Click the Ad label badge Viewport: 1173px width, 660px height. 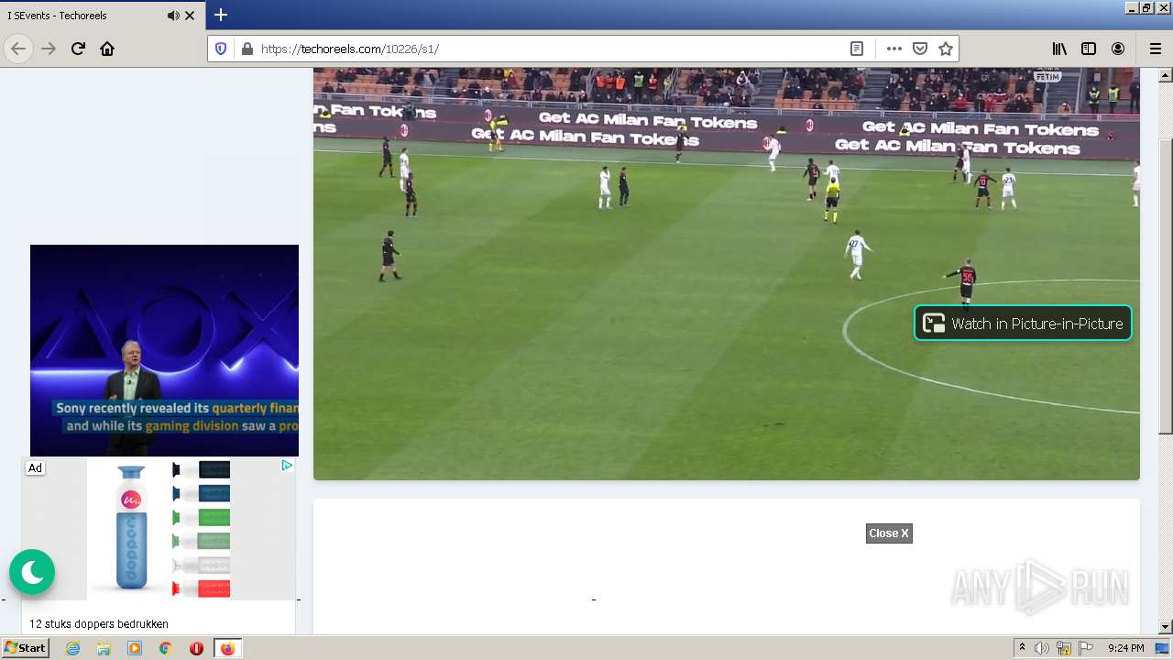click(x=35, y=467)
